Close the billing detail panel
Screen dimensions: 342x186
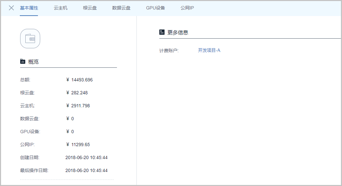click(x=11, y=8)
